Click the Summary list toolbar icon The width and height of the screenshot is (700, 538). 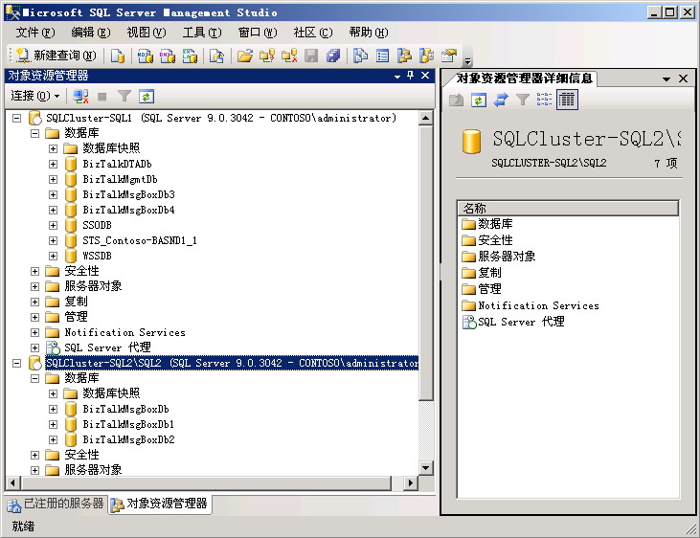coord(383,56)
